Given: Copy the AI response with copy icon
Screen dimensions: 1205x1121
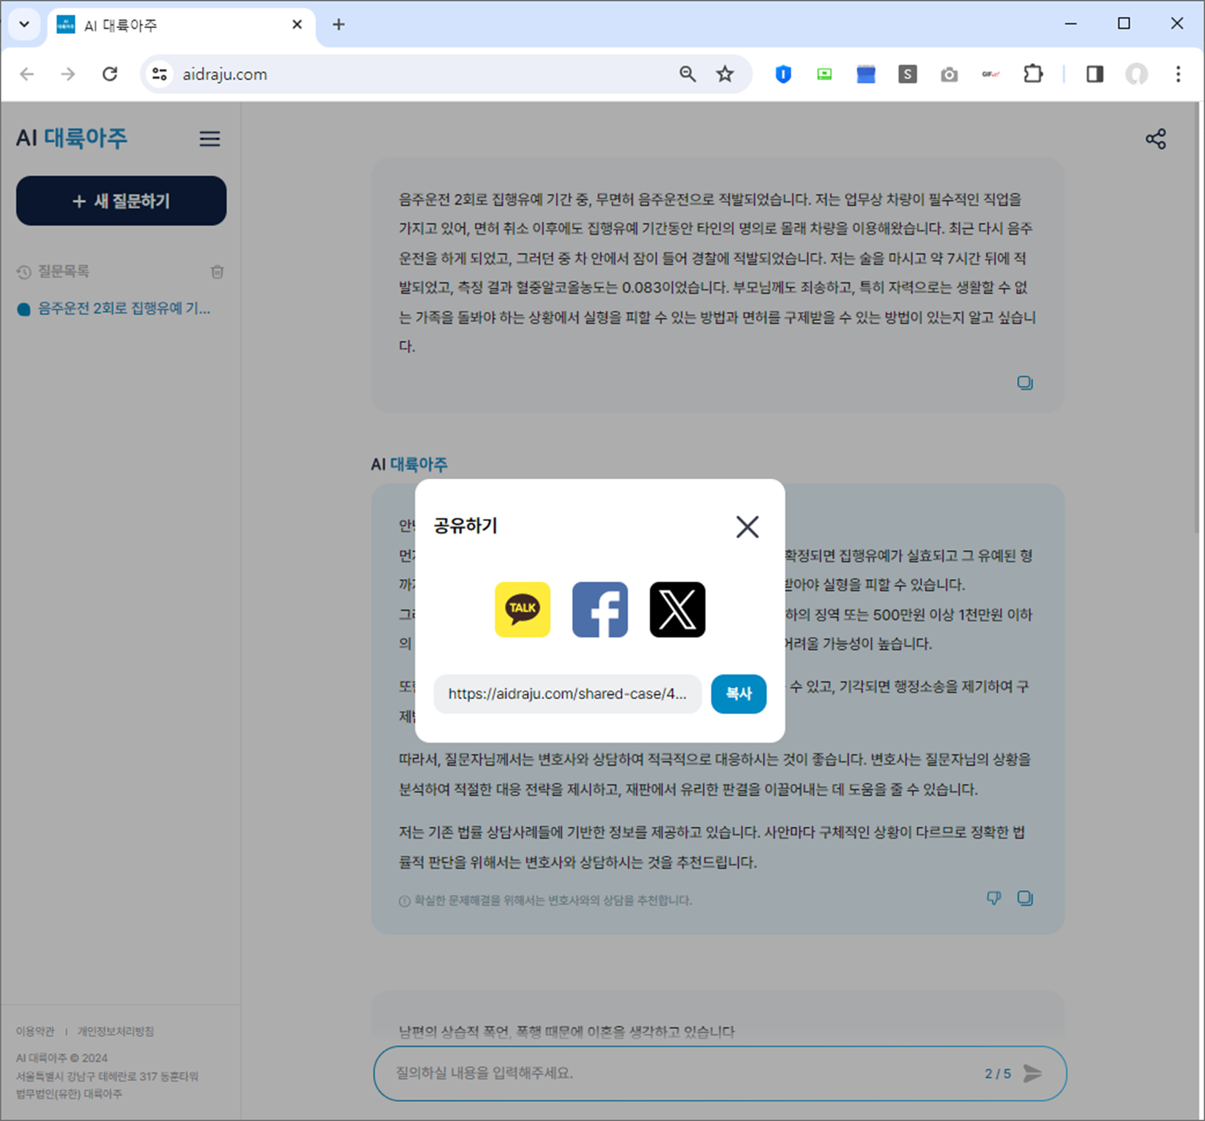Looking at the screenshot, I should [1025, 898].
